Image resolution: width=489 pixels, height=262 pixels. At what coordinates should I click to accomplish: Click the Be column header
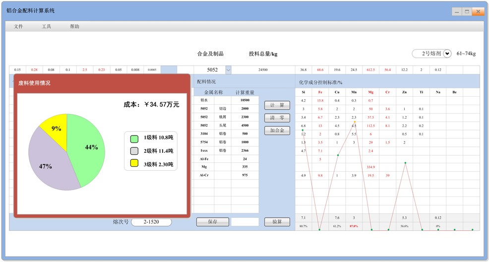(x=454, y=92)
